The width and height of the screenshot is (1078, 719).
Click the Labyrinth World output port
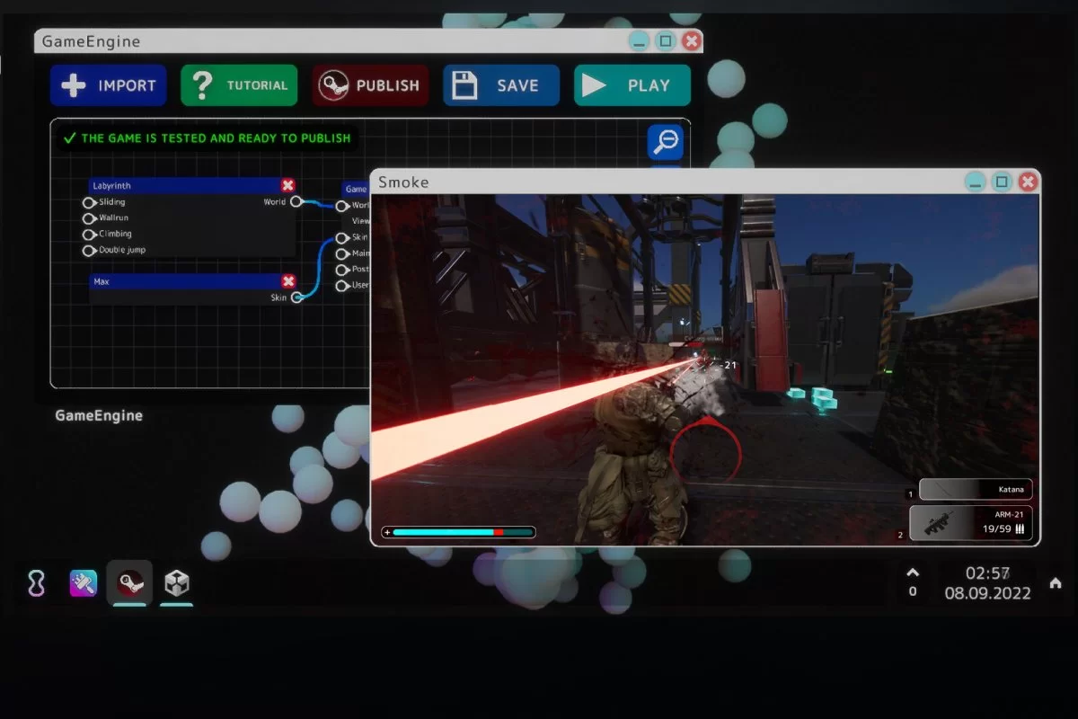click(x=296, y=202)
